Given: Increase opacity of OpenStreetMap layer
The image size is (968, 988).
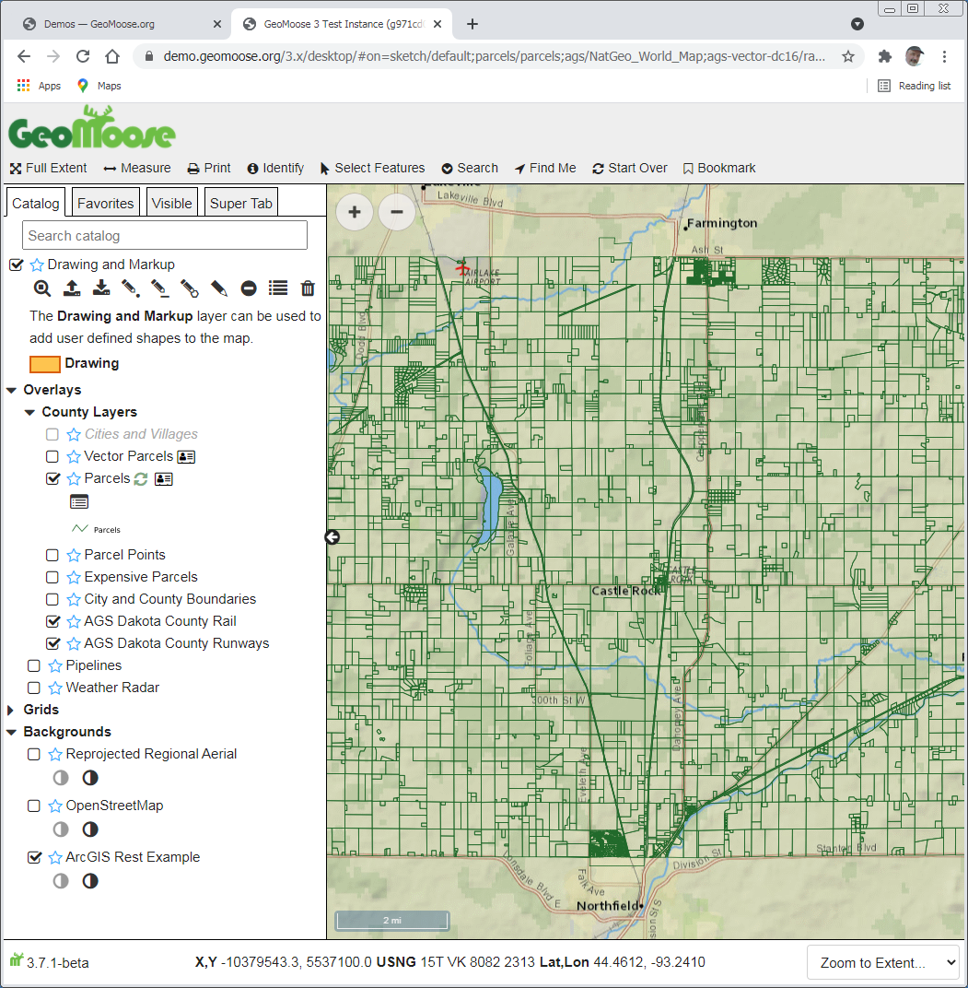Looking at the screenshot, I should click(90, 829).
